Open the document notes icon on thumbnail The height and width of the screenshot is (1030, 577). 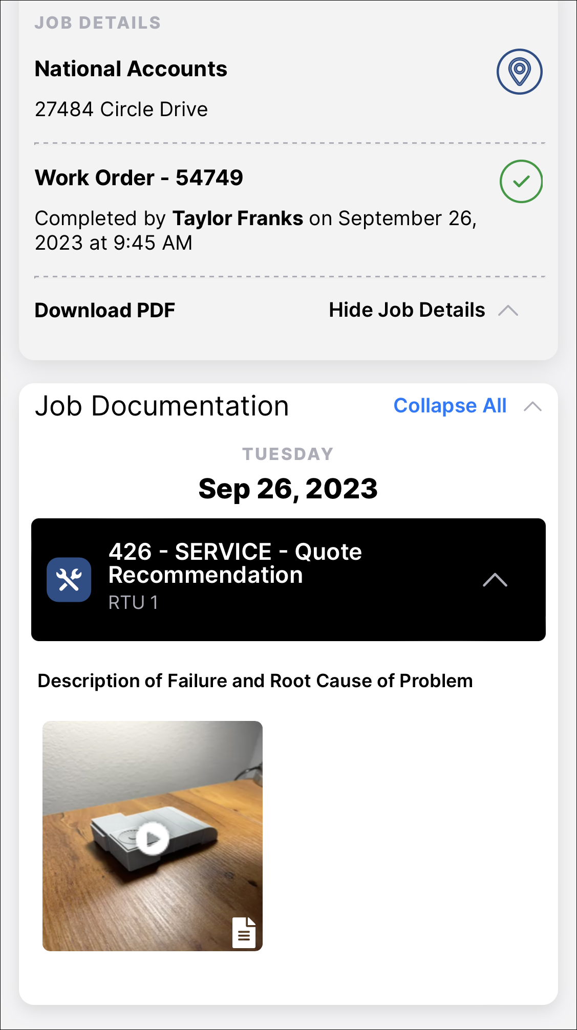[x=244, y=932]
